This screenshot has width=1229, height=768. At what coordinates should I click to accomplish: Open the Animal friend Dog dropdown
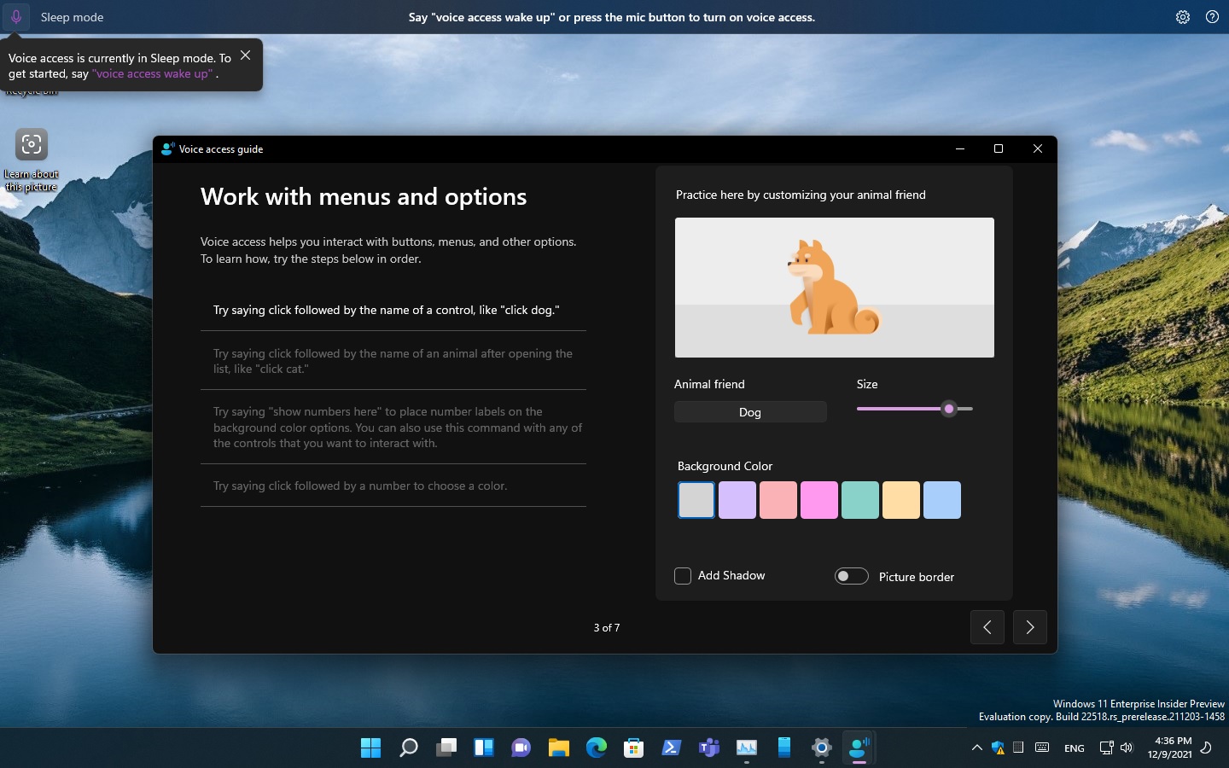point(749,411)
